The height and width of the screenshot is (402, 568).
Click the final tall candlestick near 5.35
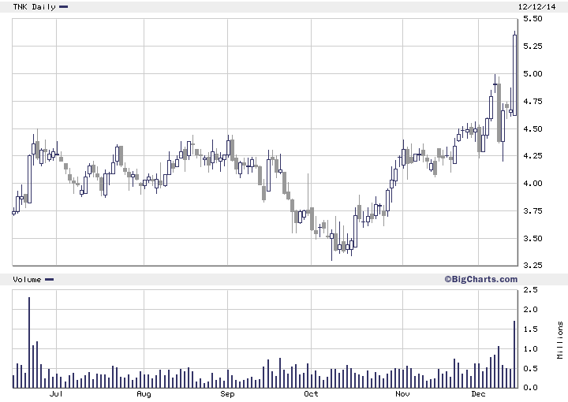click(514, 75)
